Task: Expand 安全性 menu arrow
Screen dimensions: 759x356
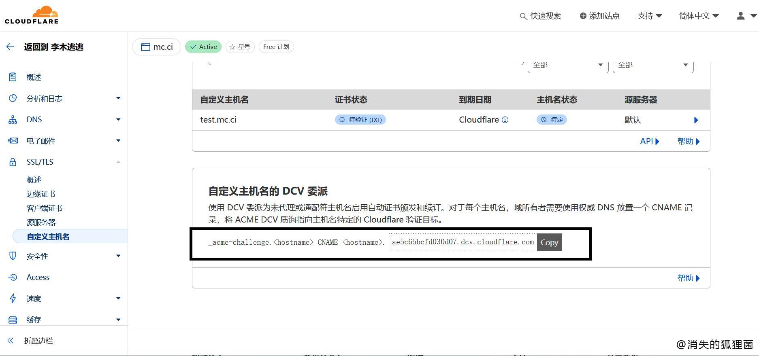Action: click(118, 256)
